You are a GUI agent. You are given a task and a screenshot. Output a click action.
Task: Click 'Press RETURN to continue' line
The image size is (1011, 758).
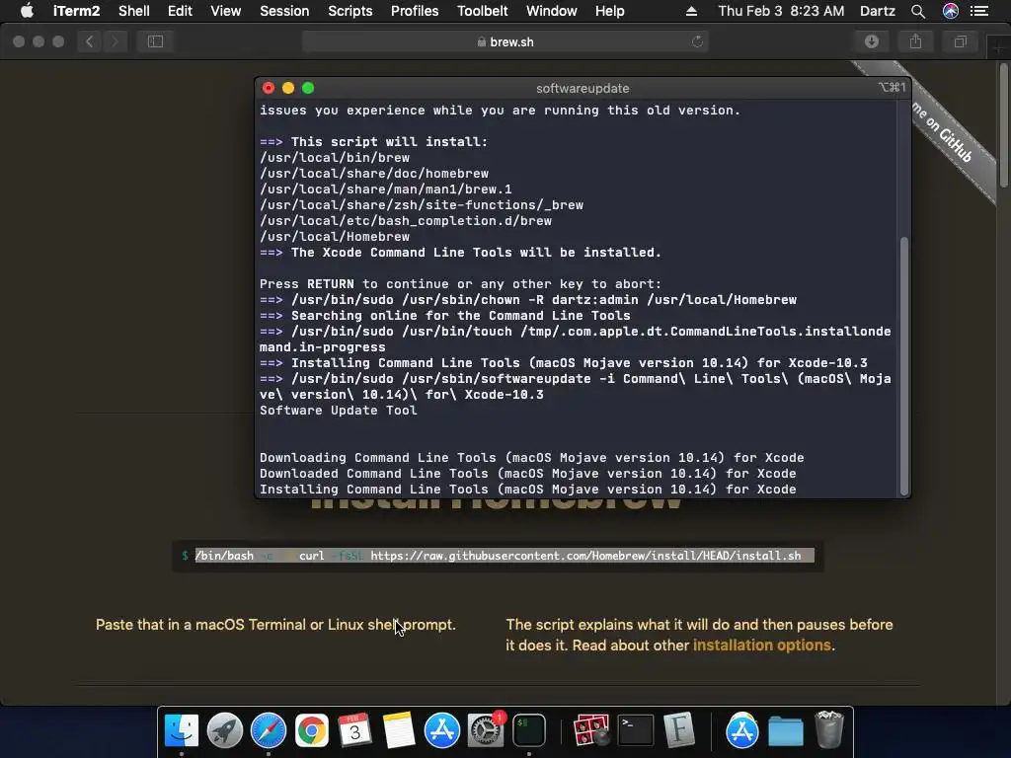(x=460, y=284)
